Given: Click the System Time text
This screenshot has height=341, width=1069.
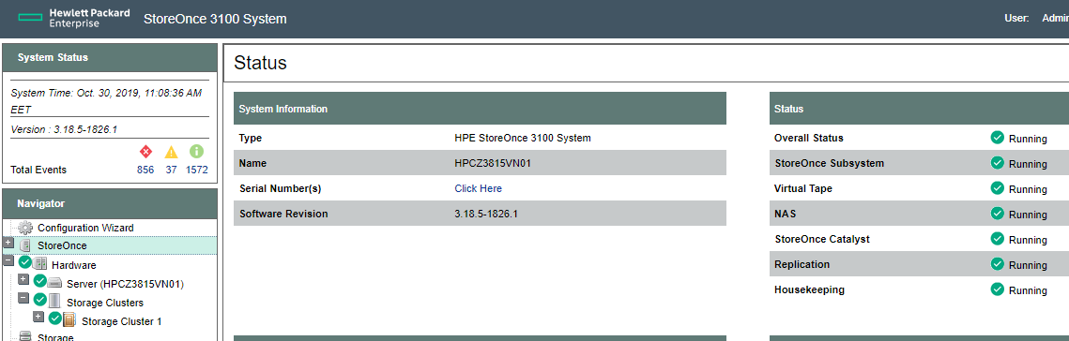Looking at the screenshot, I should (106, 101).
